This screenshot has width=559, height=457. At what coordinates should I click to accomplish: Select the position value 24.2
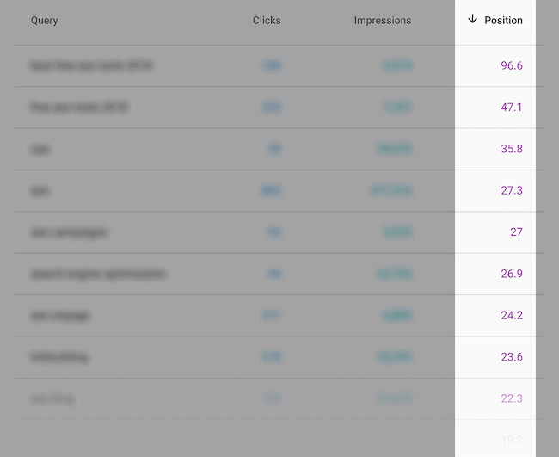click(512, 315)
